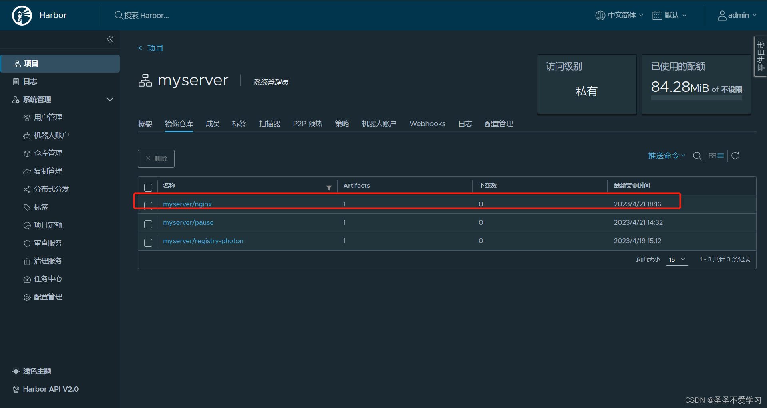Tick the checkbox for myserver/pause
767x408 pixels.
[148, 224]
